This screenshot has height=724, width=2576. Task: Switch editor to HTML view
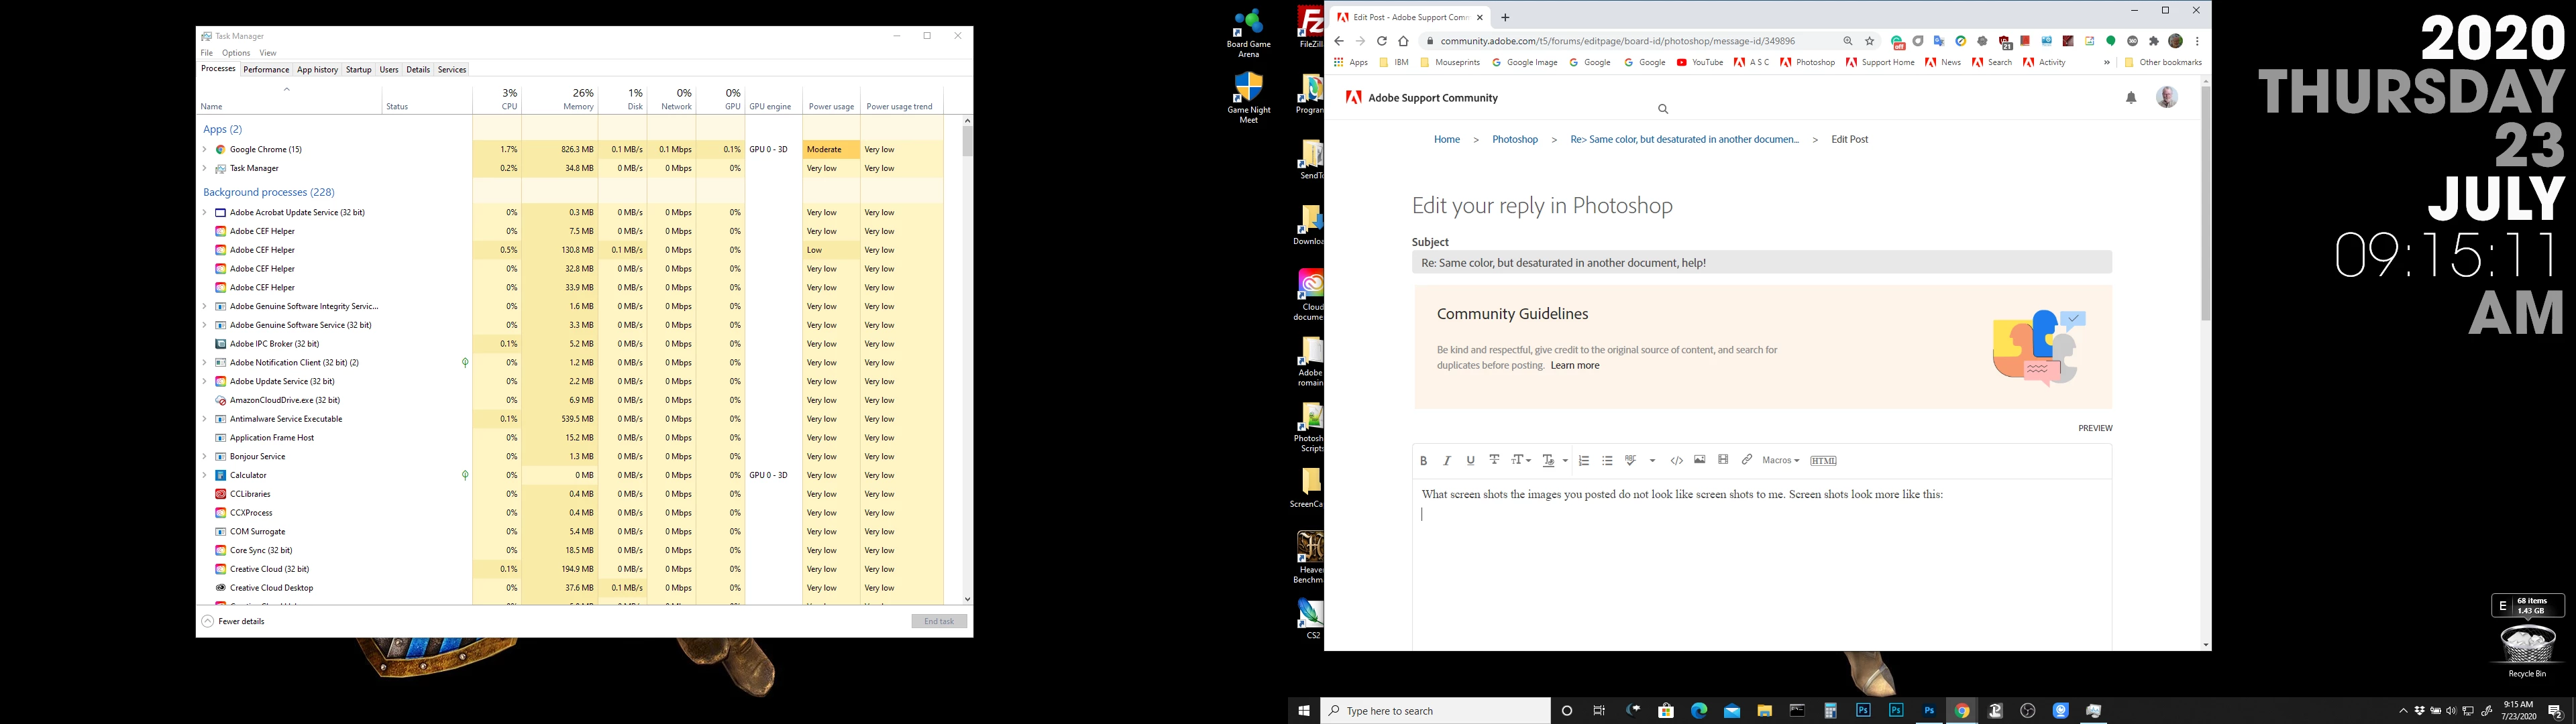click(x=1823, y=461)
